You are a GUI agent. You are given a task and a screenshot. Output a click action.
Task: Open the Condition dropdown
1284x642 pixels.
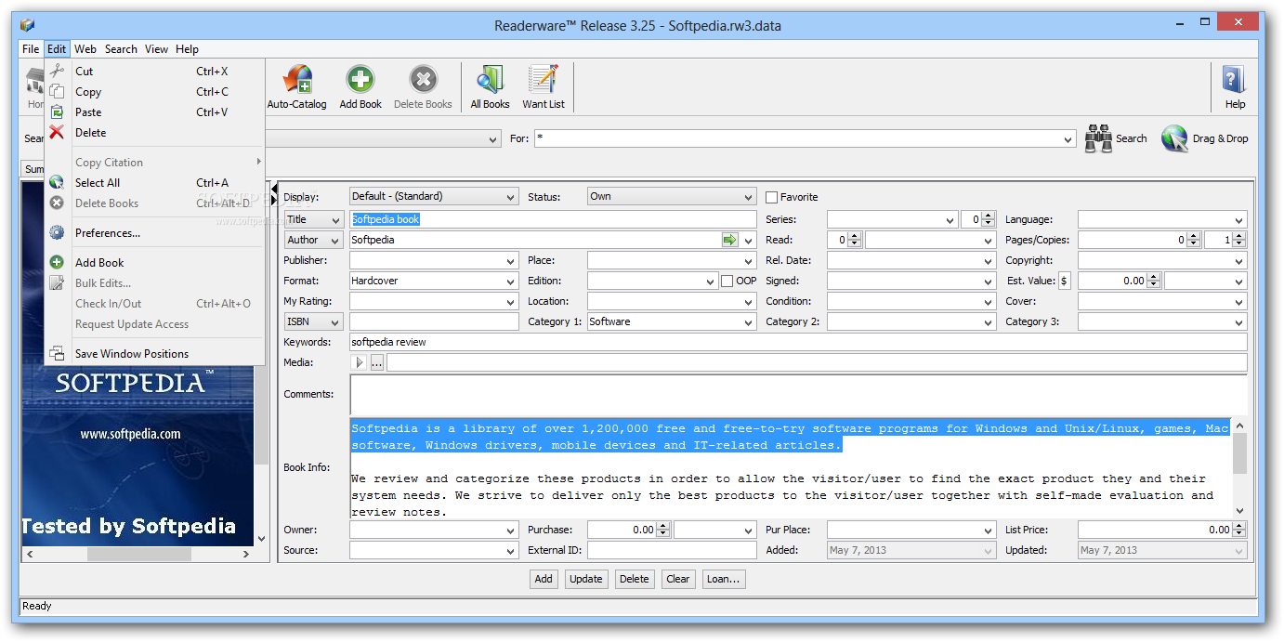coord(911,301)
